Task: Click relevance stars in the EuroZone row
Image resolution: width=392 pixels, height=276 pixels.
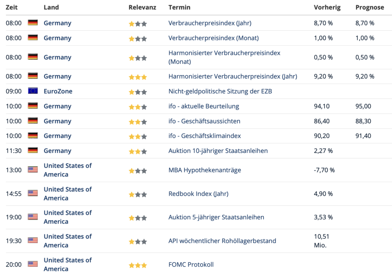Action: (137, 92)
